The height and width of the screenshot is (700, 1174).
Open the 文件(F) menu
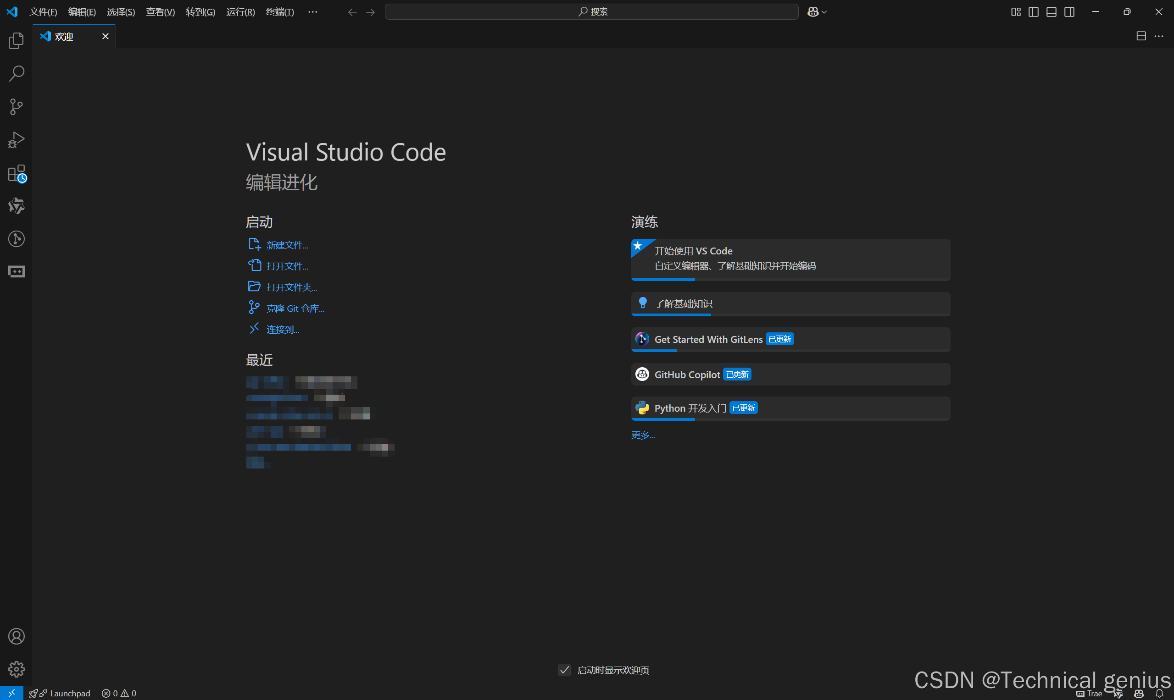(43, 12)
